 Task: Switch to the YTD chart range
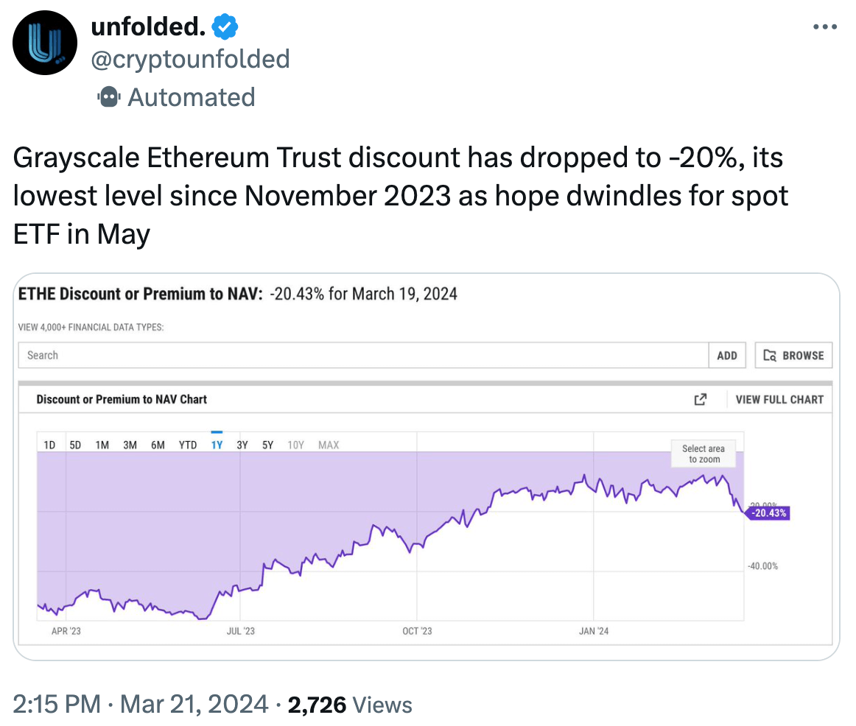(187, 444)
